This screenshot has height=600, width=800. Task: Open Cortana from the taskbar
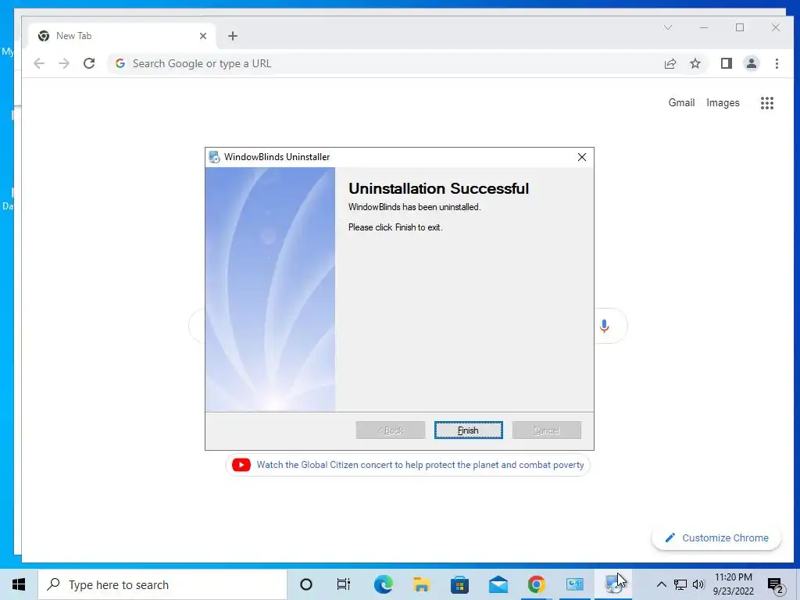(x=305, y=584)
